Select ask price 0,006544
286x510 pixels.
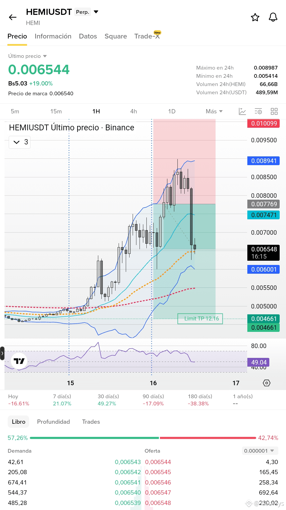tap(158, 462)
